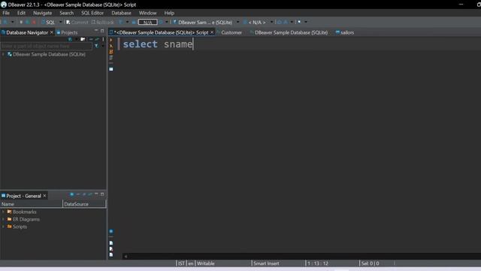481x271 pixels.
Task: Close the Project - General panel
Action: coord(44,196)
